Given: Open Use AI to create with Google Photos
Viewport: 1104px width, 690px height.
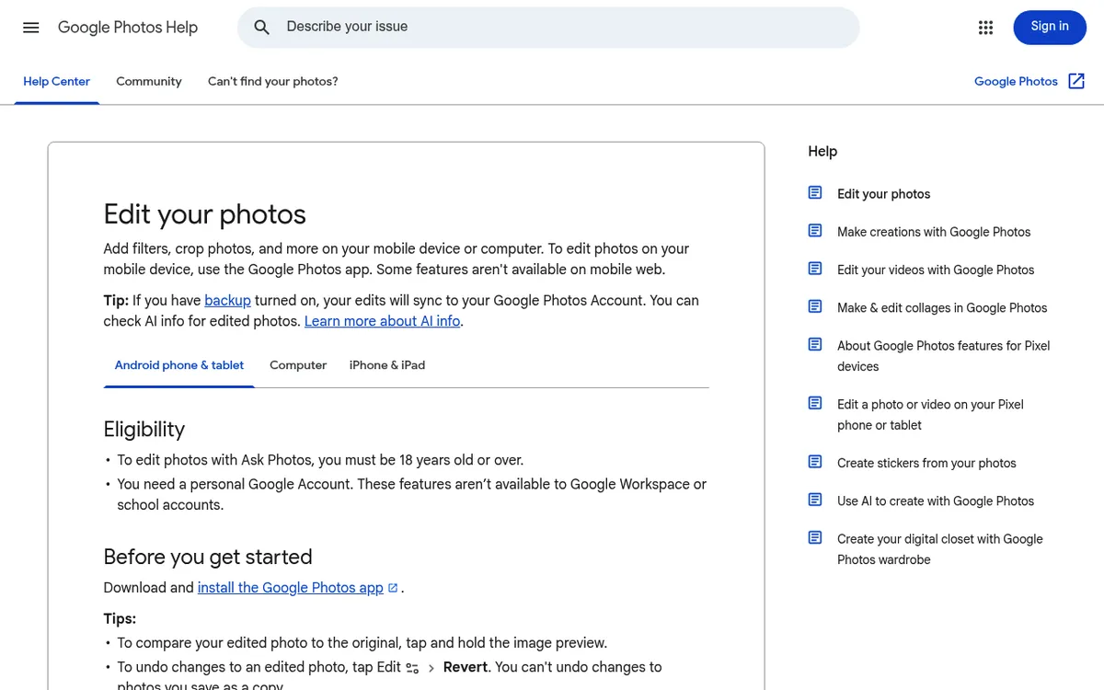Looking at the screenshot, I should pos(936,500).
